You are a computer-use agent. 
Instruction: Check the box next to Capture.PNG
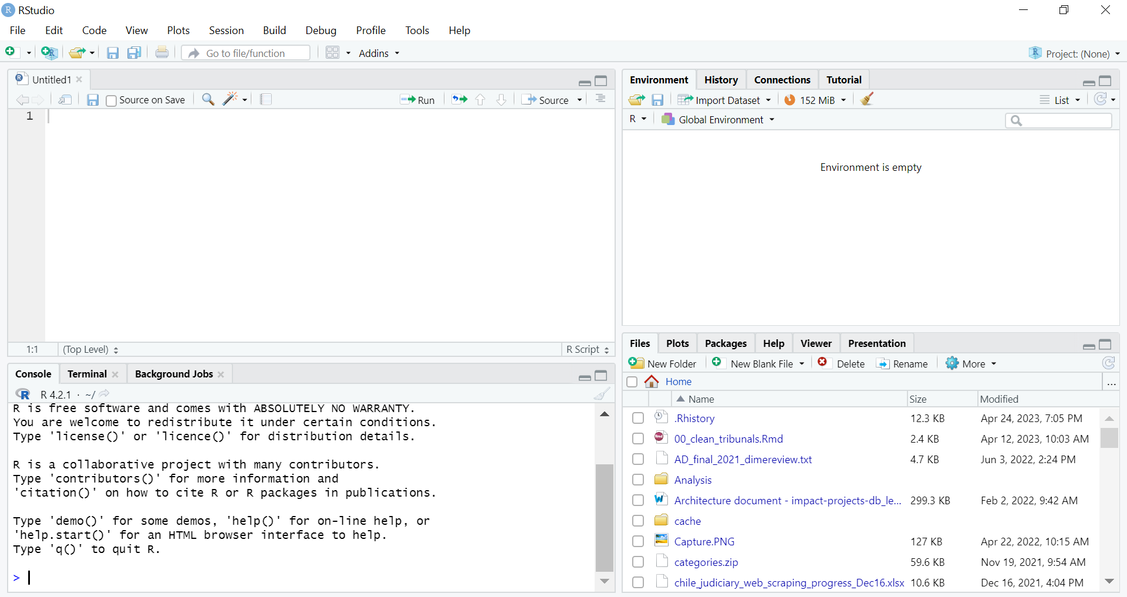[638, 541]
